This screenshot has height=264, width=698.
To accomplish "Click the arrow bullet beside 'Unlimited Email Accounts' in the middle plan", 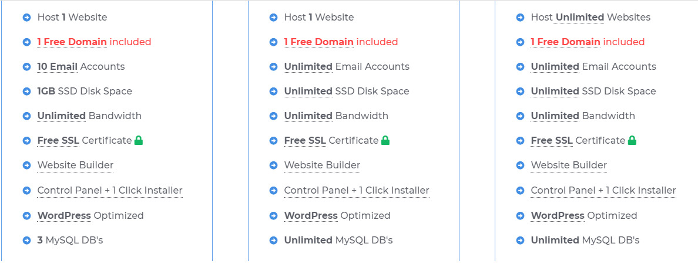I will 273,67.
